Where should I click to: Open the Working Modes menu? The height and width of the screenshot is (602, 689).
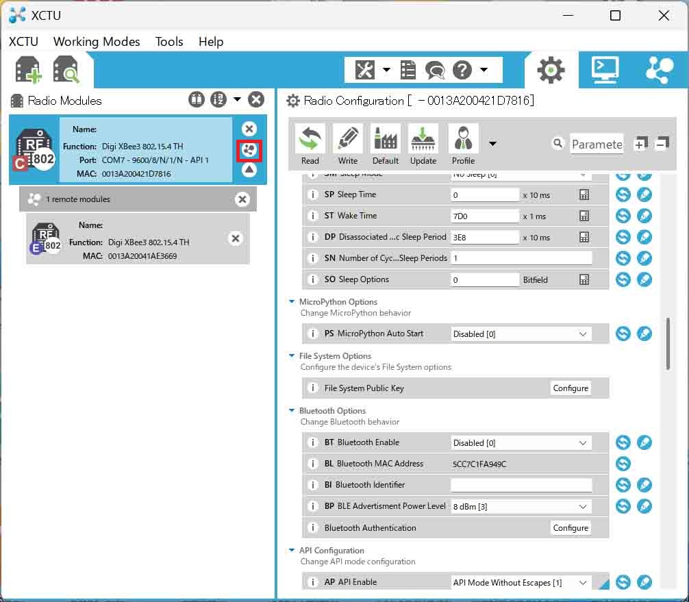click(97, 42)
